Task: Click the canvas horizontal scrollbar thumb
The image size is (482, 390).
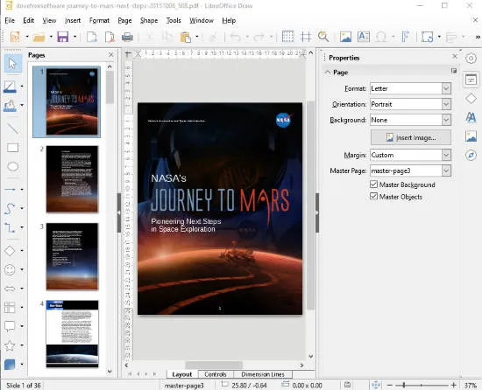Action: tap(214, 366)
